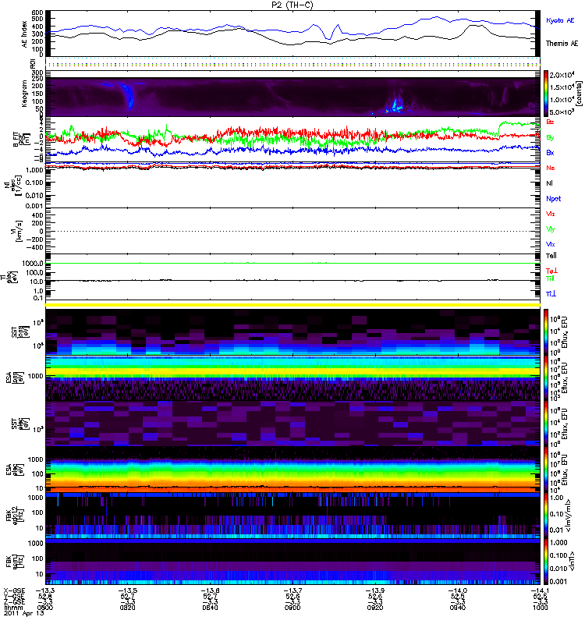The width and height of the screenshot is (585, 624).
Task: Click the hhmm row label
Action: click(x=12, y=608)
